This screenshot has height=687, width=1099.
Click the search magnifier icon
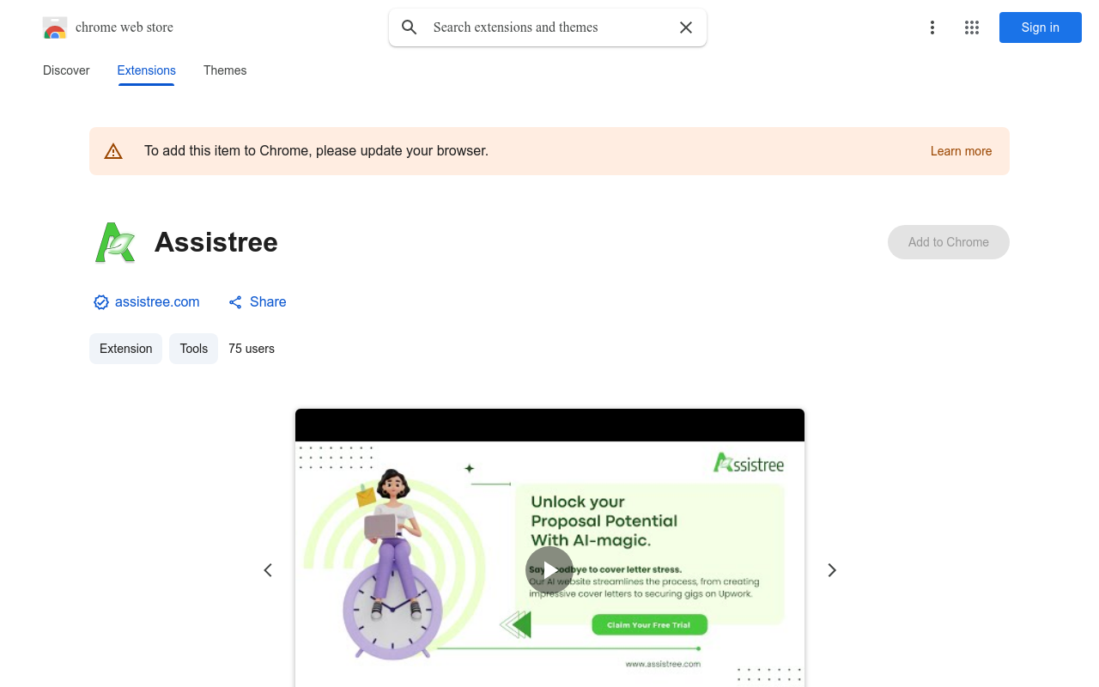click(410, 27)
